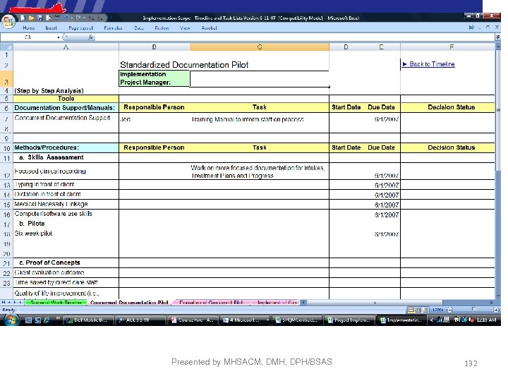Launch Internet Explorer from quick launch
The width and height of the screenshot is (508, 381).
click(47, 320)
